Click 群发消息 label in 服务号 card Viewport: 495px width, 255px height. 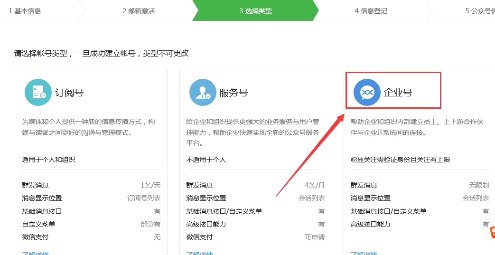click(199, 185)
